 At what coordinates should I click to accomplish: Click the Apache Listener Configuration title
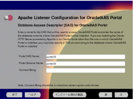pos(70,18)
